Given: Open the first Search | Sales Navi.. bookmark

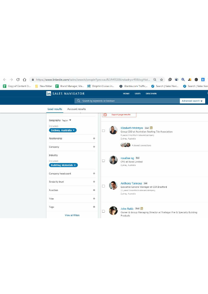Looking at the screenshot, I should [165, 86].
